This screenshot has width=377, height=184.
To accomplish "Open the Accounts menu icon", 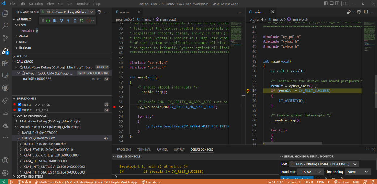I will [5, 160].
